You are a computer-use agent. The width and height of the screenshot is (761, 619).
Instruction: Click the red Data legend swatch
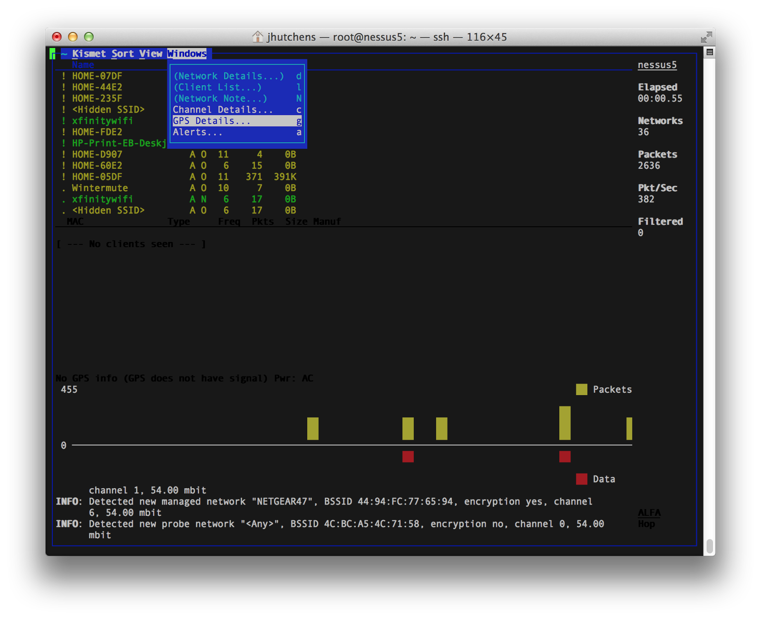pyautogui.click(x=581, y=479)
